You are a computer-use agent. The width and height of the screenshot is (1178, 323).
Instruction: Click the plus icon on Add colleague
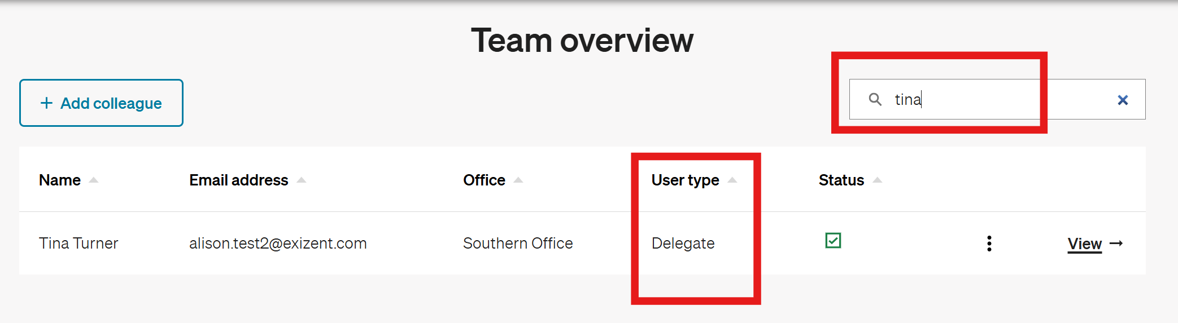click(x=46, y=103)
